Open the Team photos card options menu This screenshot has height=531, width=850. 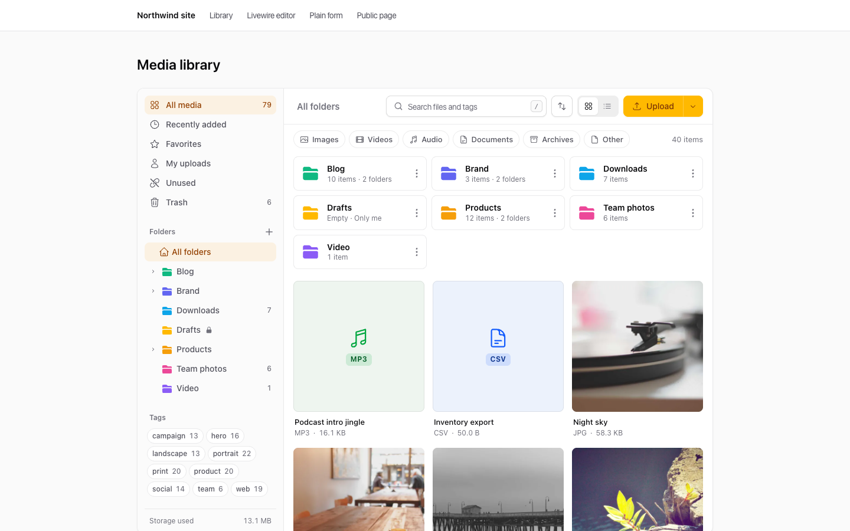coord(693,213)
